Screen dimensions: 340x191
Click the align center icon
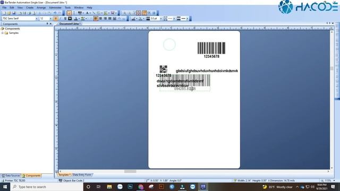coord(100,19)
